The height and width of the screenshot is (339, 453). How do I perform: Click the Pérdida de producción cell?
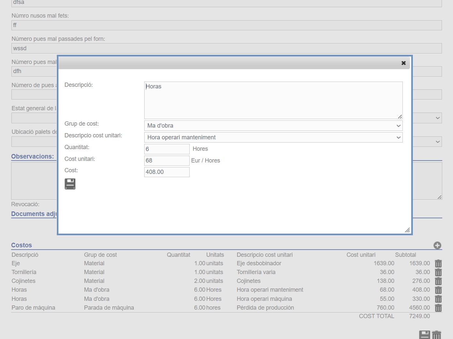tap(265, 308)
